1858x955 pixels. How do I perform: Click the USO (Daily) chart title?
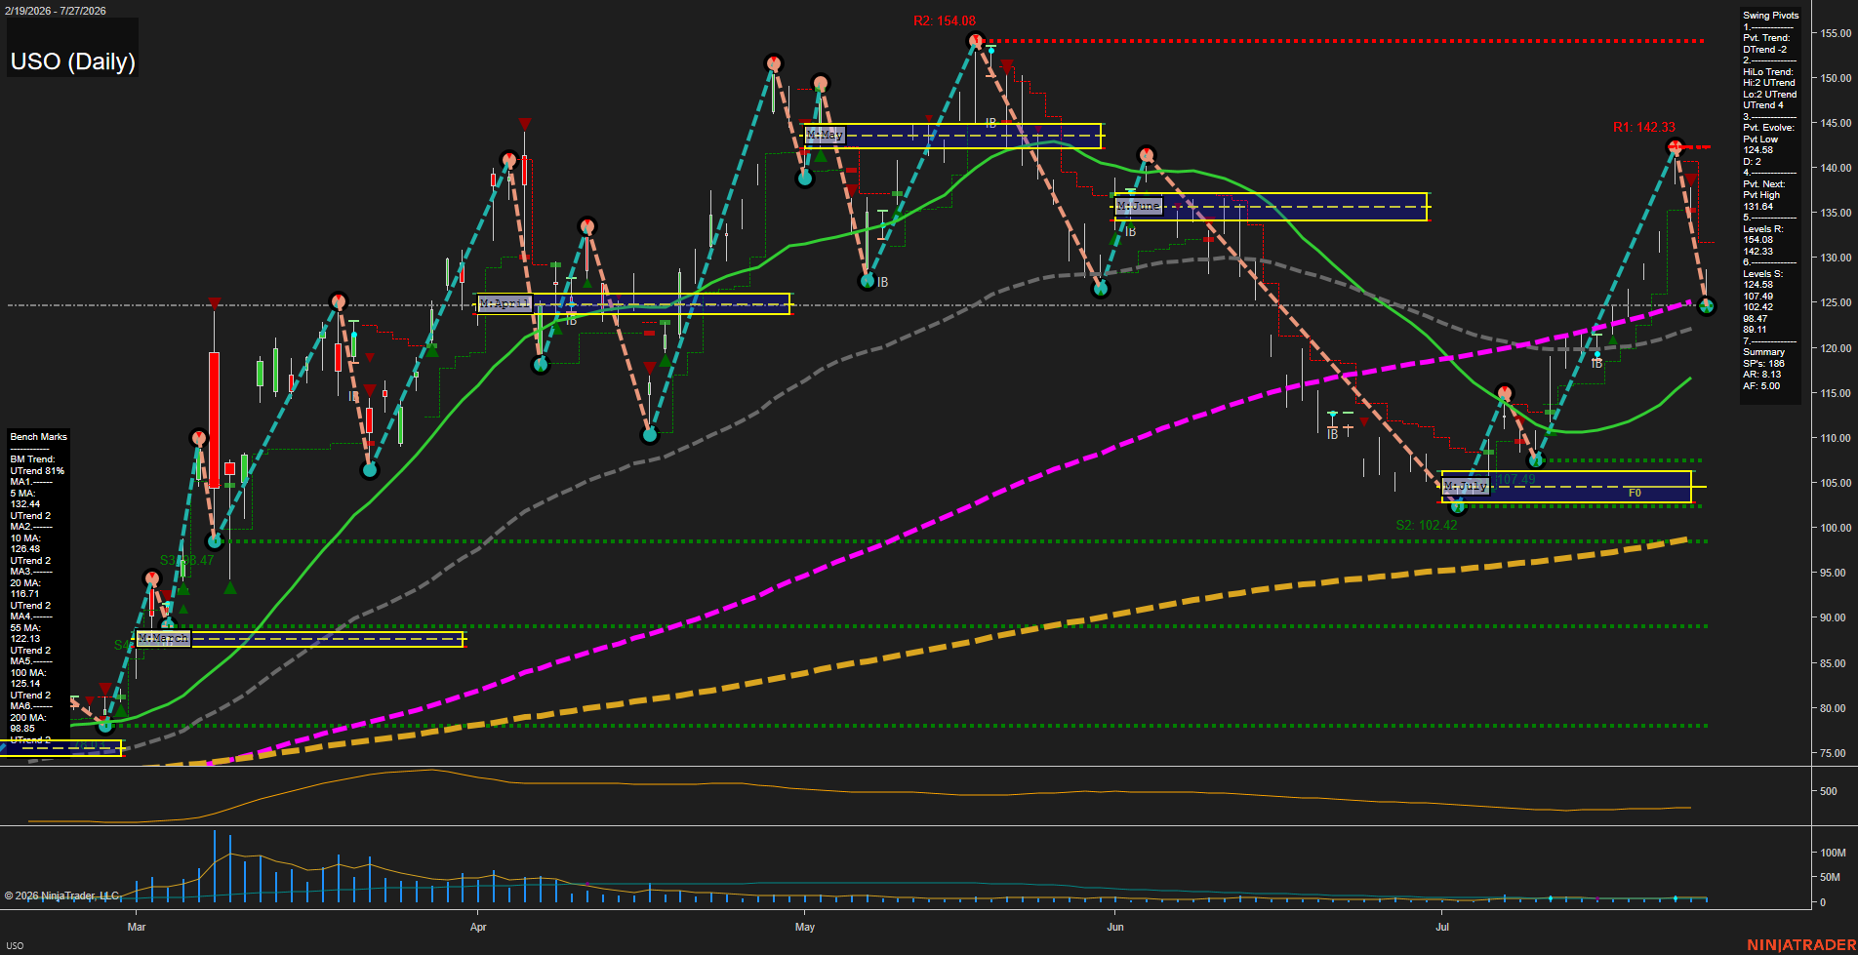click(x=73, y=61)
